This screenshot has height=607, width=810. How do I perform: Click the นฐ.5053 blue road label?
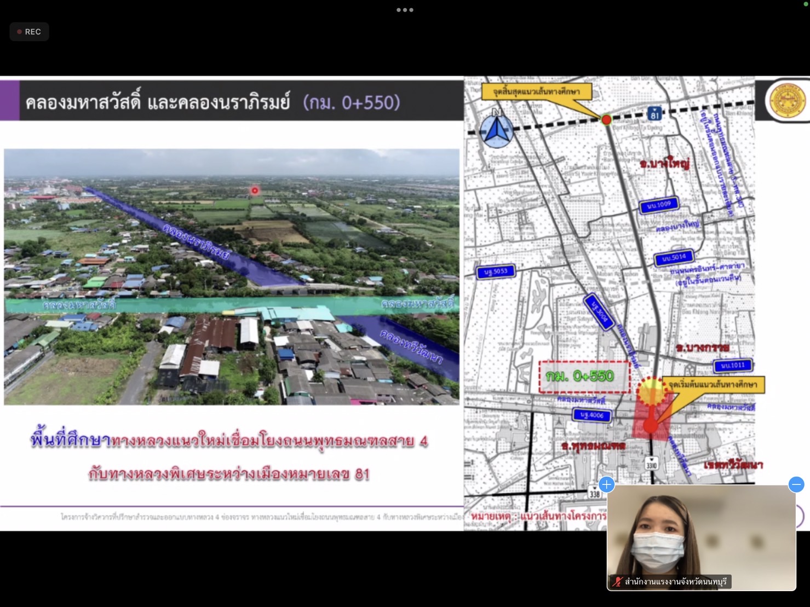click(495, 271)
